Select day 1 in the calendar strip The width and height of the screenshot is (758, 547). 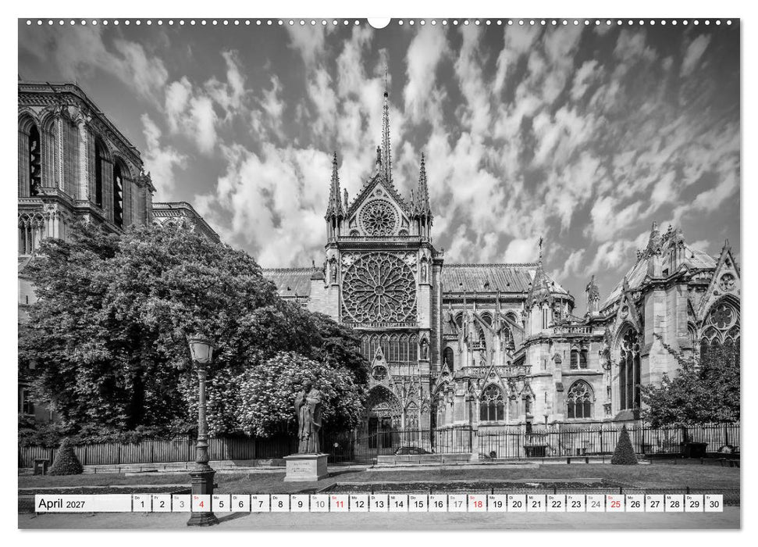point(141,503)
